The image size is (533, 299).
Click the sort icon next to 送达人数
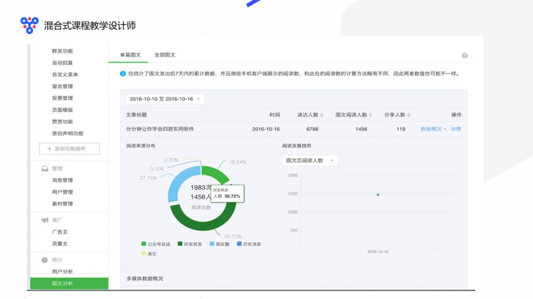pos(323,115)
